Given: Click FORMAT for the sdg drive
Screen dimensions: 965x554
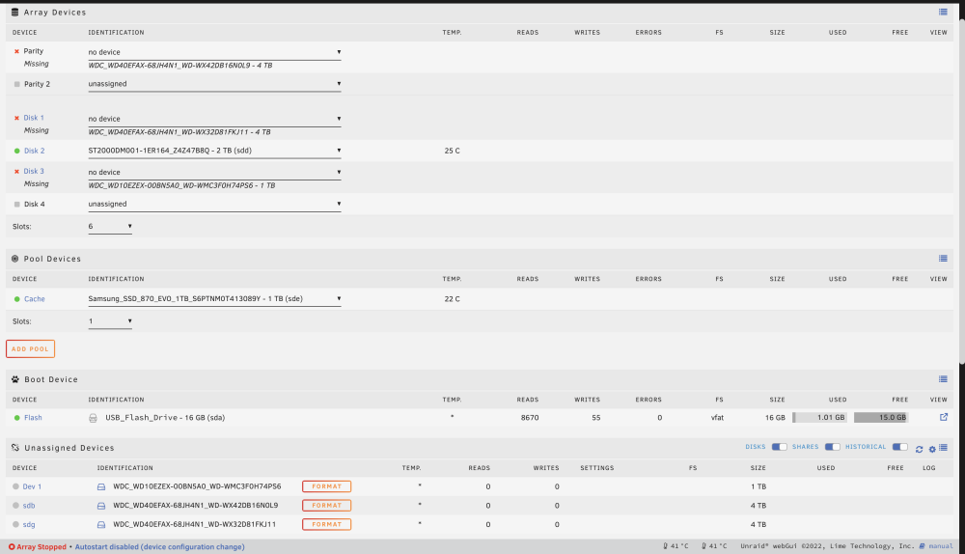Looking at the screenshot, I should [x=327, y=524].
